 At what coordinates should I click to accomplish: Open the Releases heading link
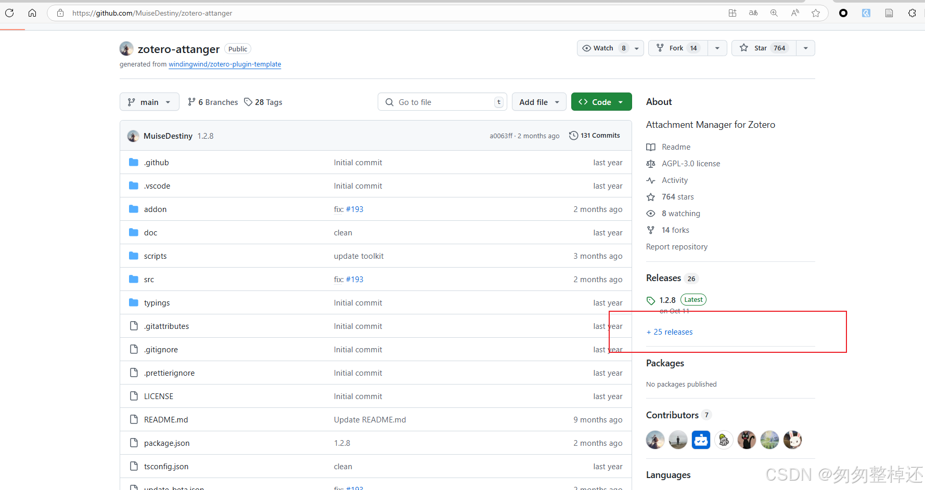click(x=663, y=278)
